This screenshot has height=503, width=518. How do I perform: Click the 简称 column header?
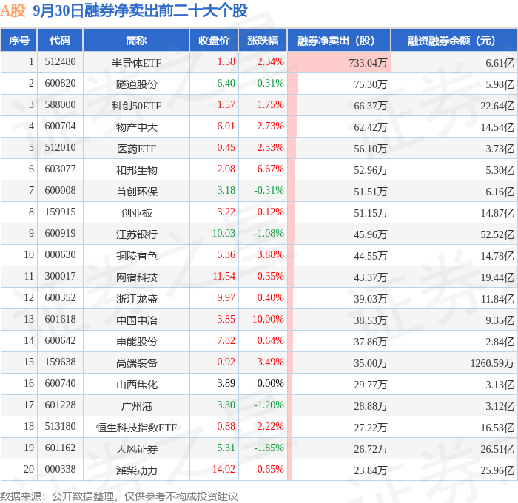[x=136, y=41]
